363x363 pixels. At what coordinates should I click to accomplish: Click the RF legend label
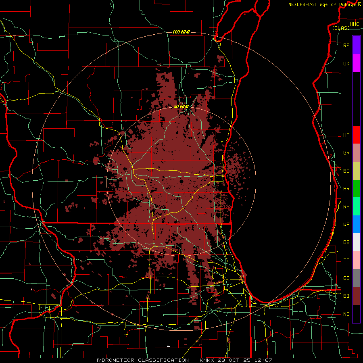[346, 45]
